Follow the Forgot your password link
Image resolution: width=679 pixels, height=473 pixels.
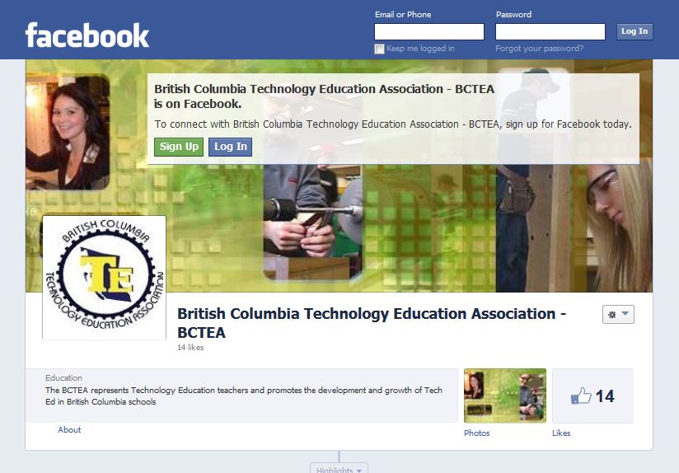539,49
